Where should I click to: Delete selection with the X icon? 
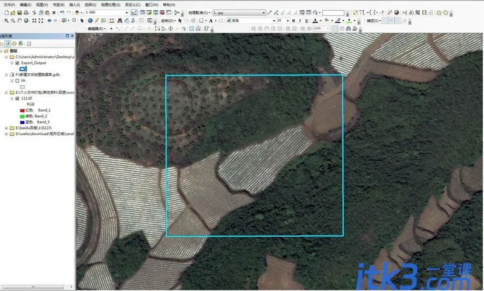(x=54, y=12)
